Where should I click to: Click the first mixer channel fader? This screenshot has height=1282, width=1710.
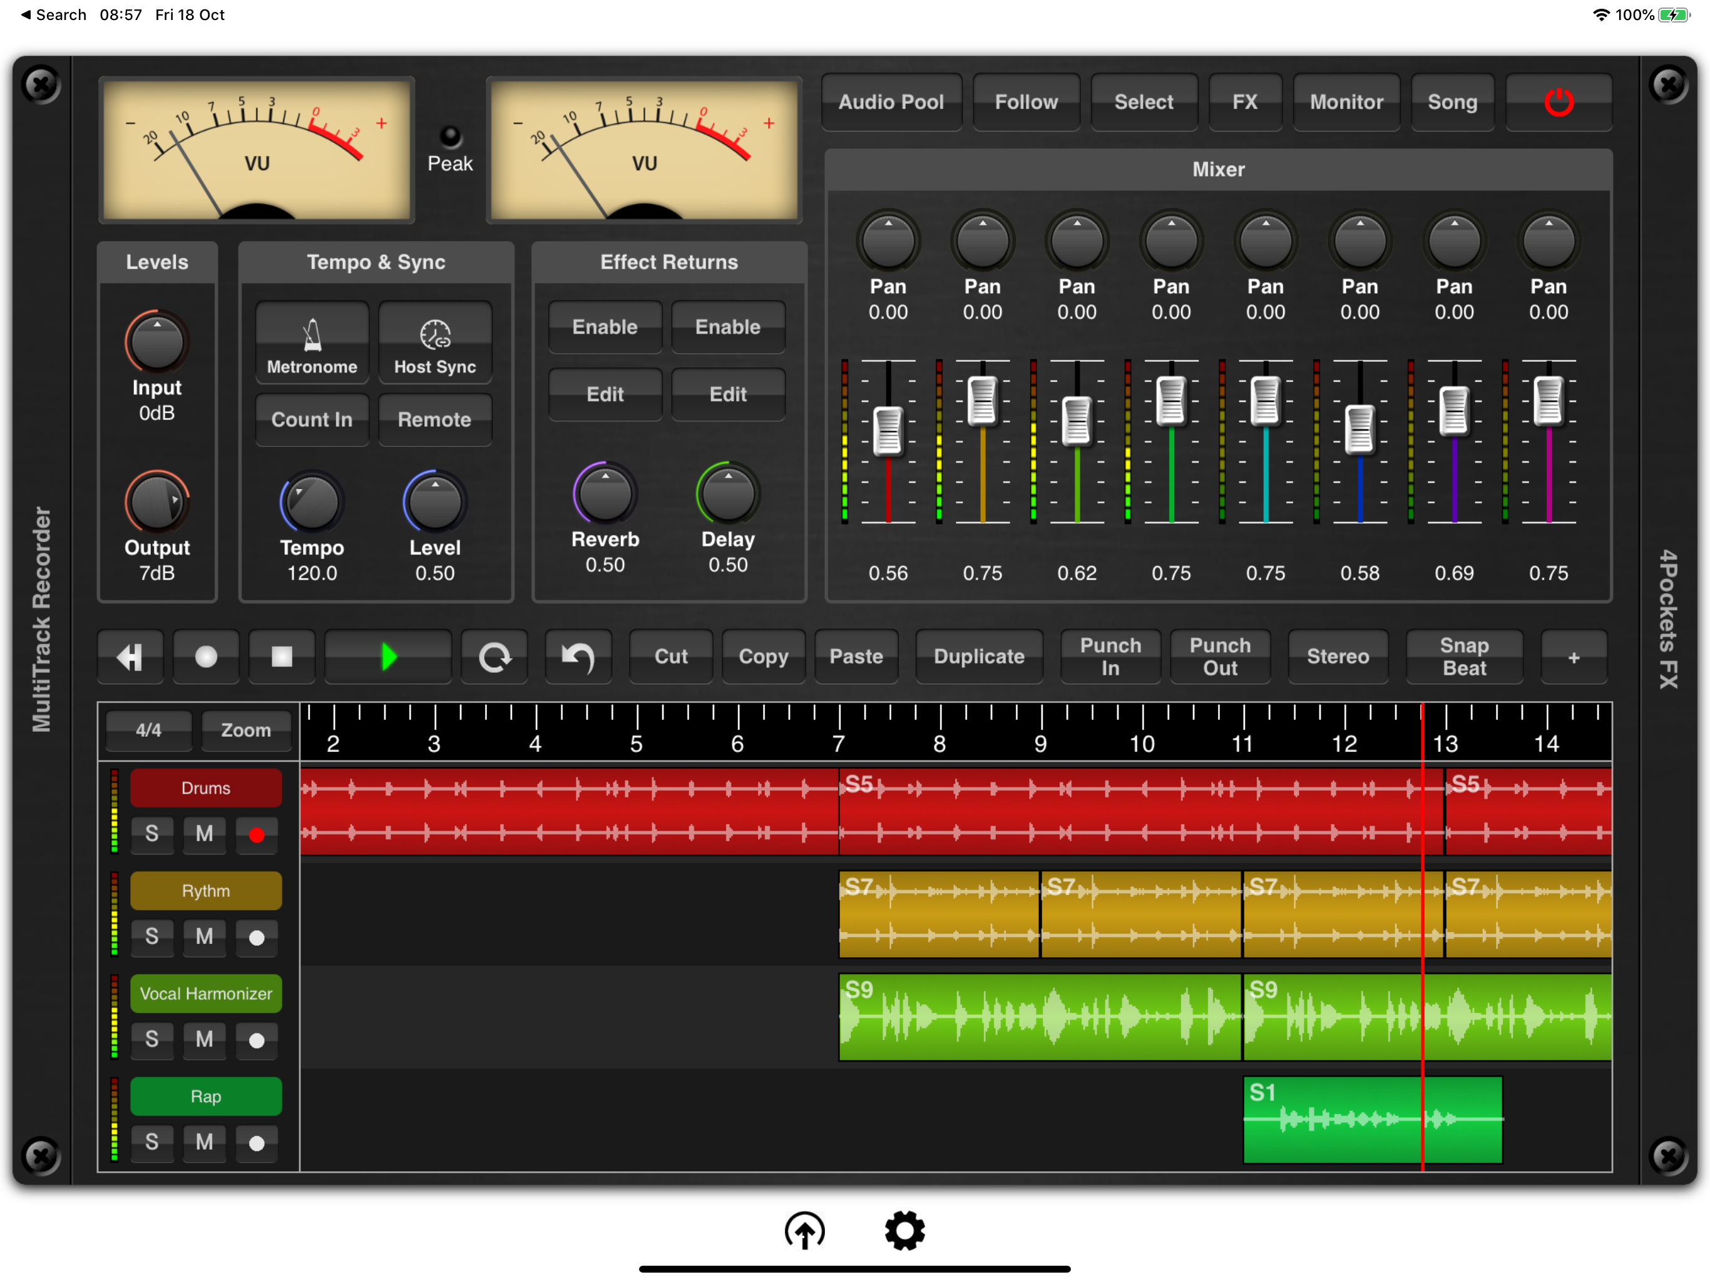(888, 430)
